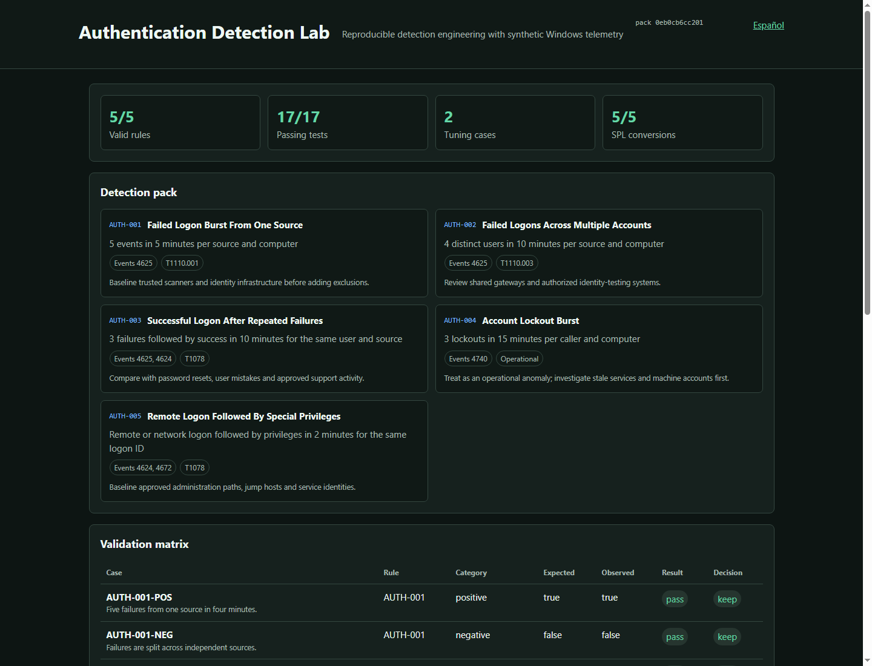Select the AUTH-001-POS case name

tap(139, 598)
